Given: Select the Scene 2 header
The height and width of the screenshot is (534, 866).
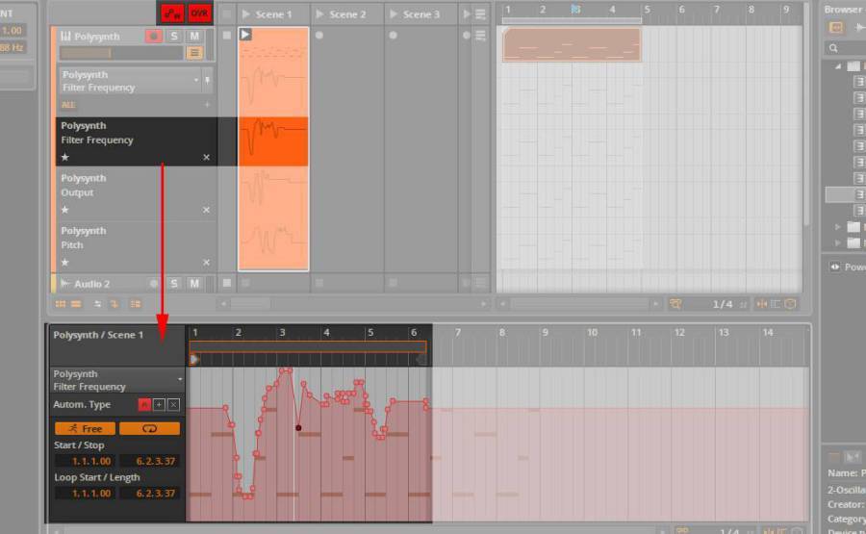Looking at the screenshot, I should (x=347, y=14).
